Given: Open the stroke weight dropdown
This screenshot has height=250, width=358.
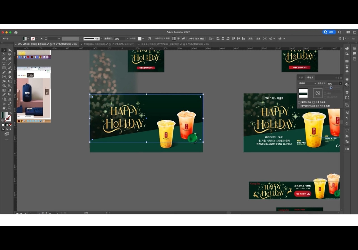Looking at the screenshot, I should (x=59, y=39).
